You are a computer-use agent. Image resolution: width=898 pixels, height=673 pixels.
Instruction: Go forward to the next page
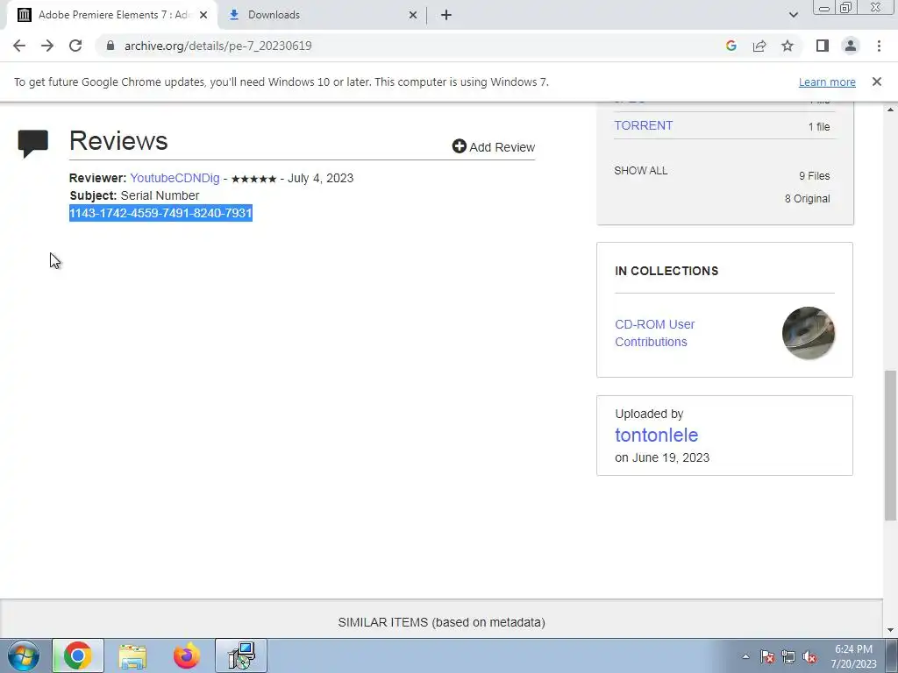pyautogui.click(x=47, y=46)
